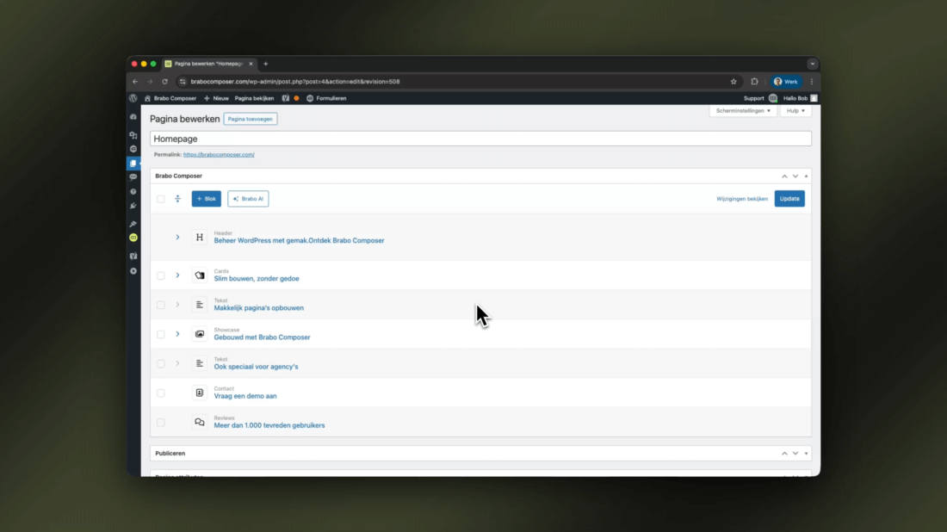Click the Homepage title input field
The width and height of the screenshot is (947, 532).
[480, 139]
